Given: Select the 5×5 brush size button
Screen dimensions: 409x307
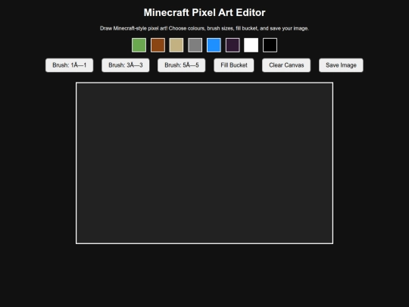Looking at the screenshot, I should coord(182,65).
